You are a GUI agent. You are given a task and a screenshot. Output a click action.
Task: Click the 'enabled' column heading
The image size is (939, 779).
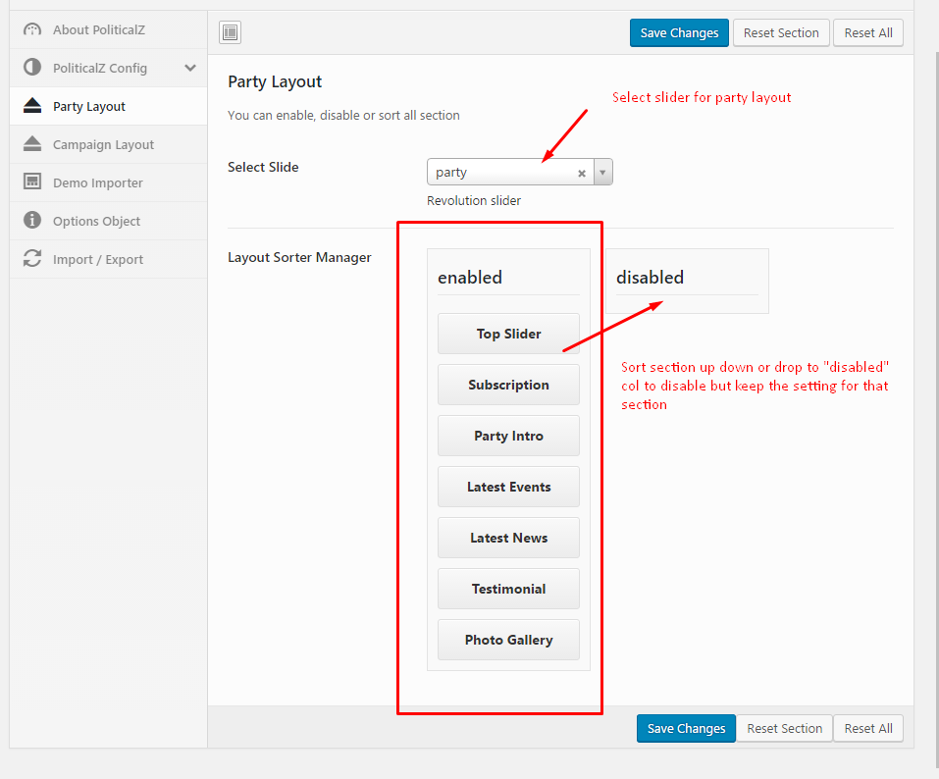470,278
